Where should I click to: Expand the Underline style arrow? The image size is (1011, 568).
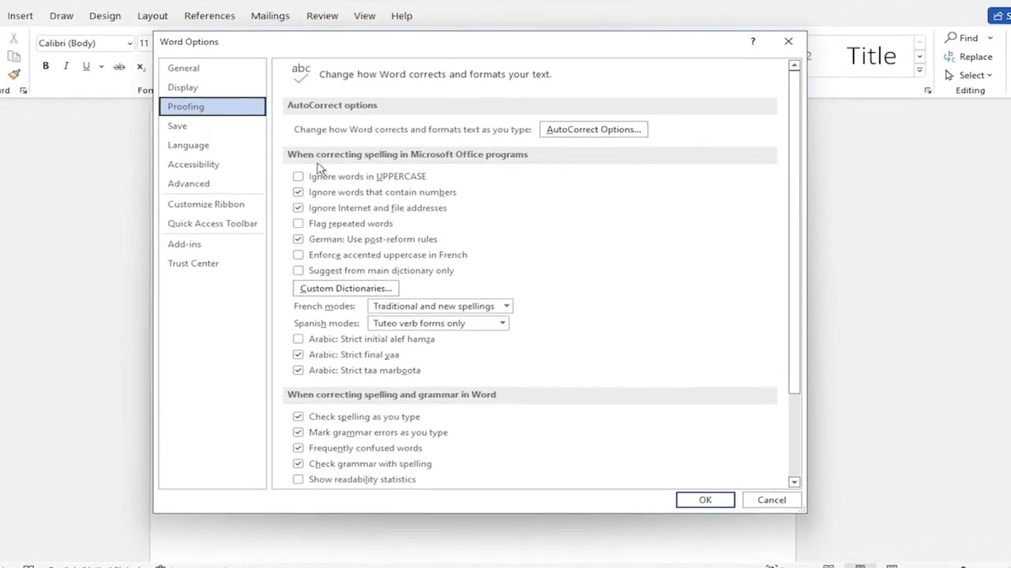(x=101, y=66)
